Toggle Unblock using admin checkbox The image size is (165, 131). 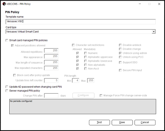(x=120, y=53)
